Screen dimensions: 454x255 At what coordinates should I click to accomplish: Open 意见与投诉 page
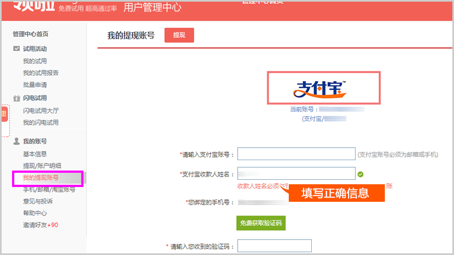38,201
